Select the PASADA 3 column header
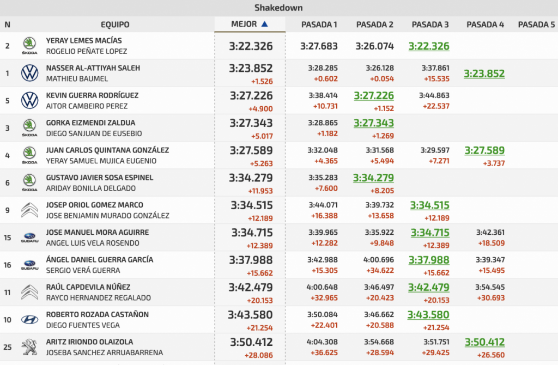The width and height of the screenshot is (558, 365). pos(430,25)
